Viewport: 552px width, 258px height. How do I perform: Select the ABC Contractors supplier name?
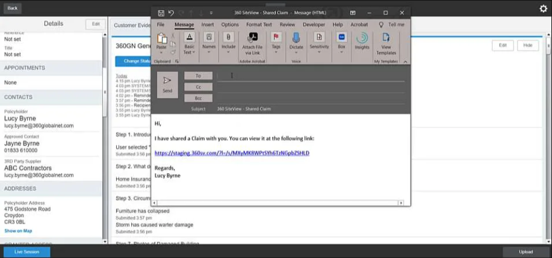tap(28, 168)
